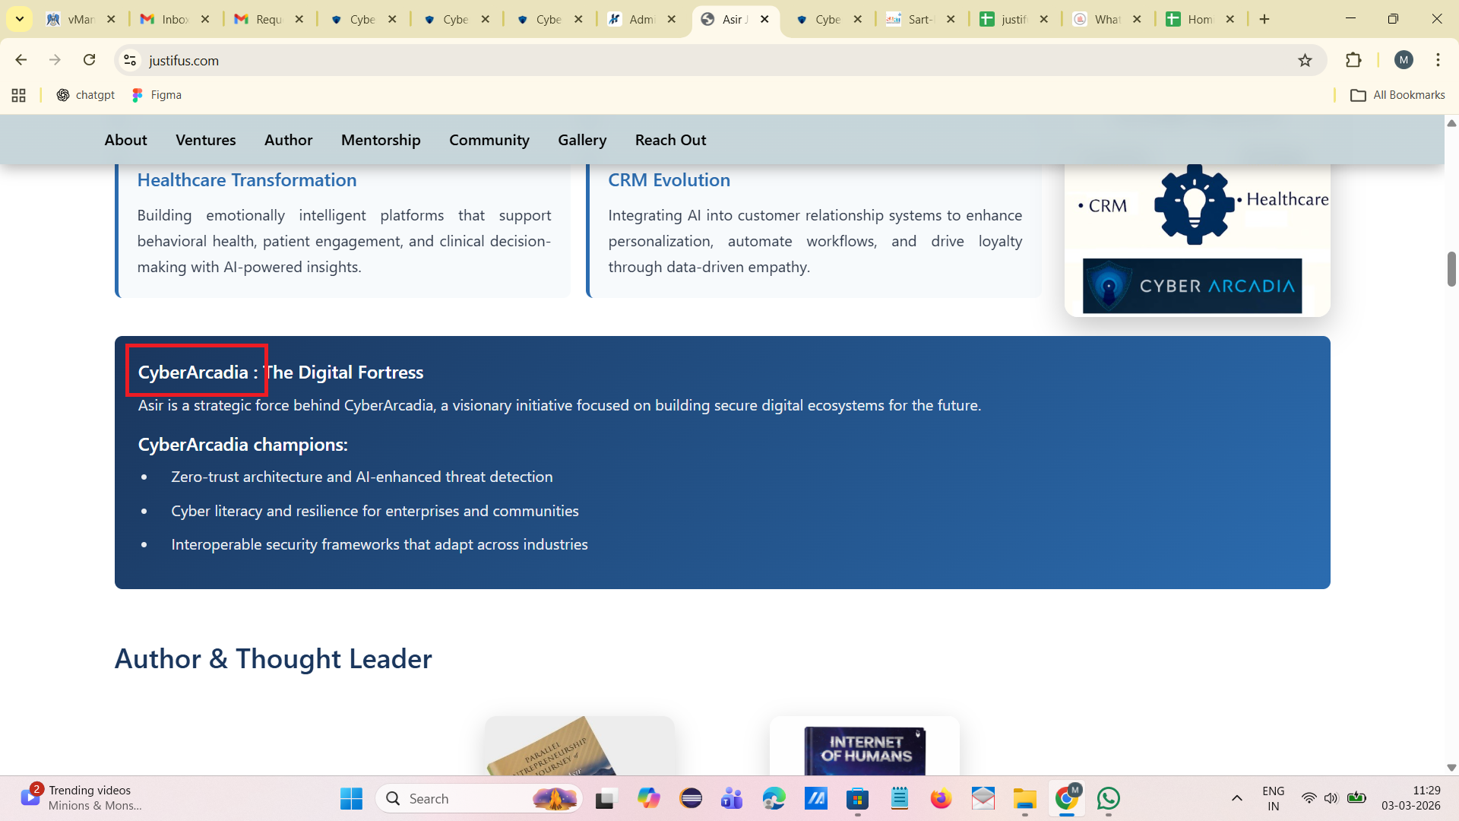The image size is (1459, 821).
Task: Click the Author & Thought Leader heading
Action: pyautogui.click(x=274, y=658)
